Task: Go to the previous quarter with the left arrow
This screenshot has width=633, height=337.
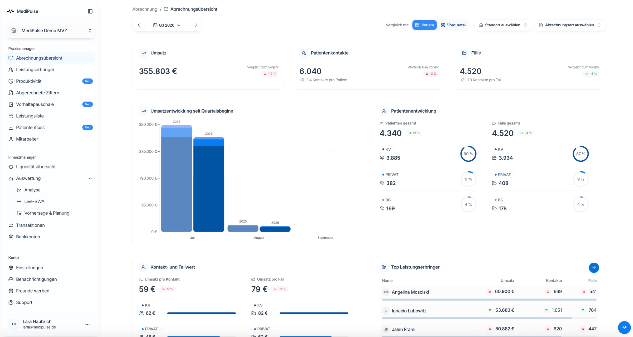Action: [x=139, y=25]
